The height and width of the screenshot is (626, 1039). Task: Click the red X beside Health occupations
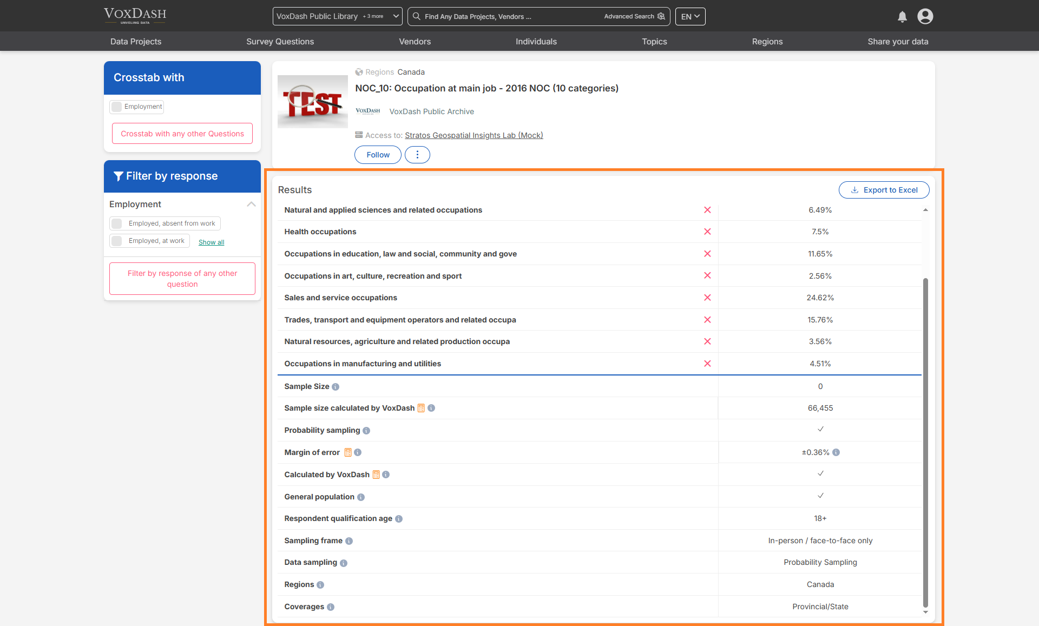click(707, 232)
